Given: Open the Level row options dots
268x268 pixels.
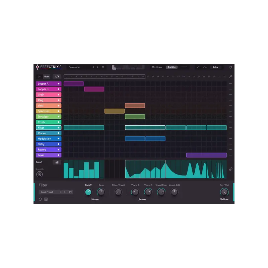Looking at the screenshot, I should click(230, 155).
